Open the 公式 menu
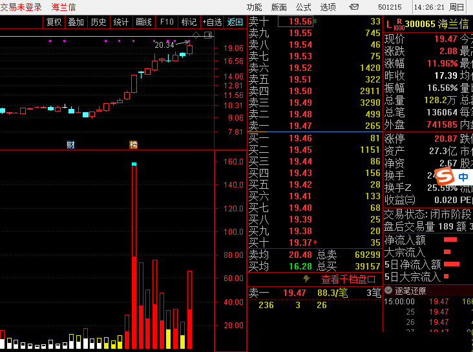This screenshot has width=473, height=352. [x=303, y=7]
